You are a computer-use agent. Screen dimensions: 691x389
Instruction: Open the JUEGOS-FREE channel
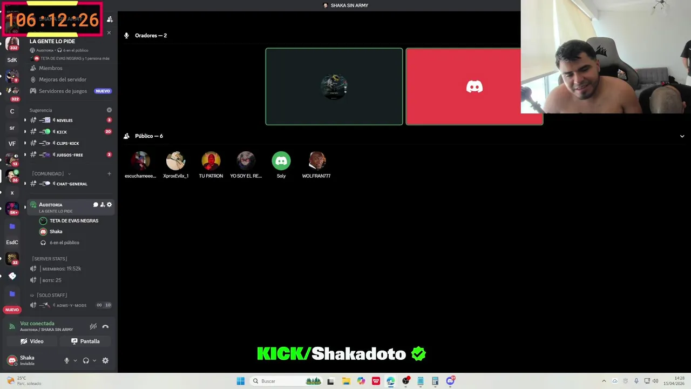pos(70,155)
